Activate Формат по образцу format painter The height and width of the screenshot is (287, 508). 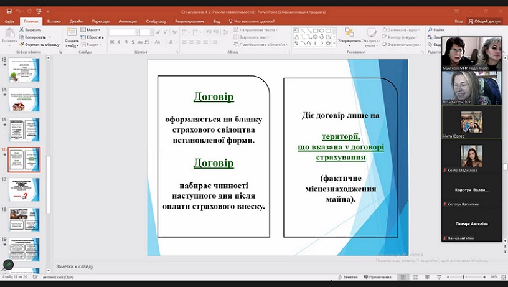coord(39,45)
